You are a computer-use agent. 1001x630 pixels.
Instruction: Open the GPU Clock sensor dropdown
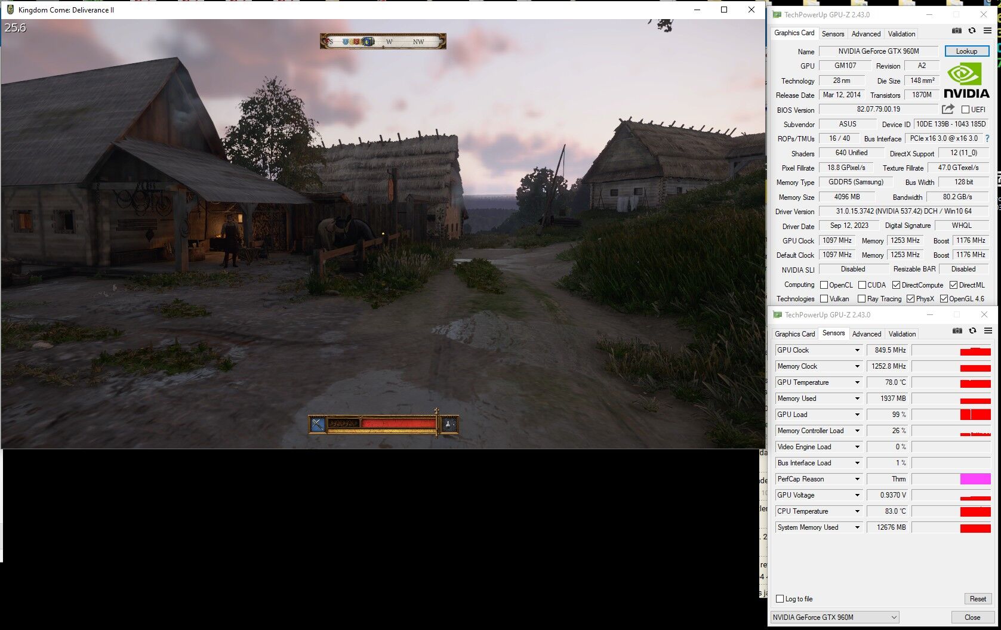pos(857,350)
